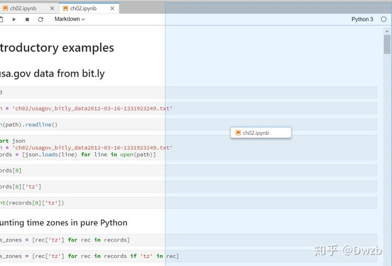
Task: Click the Python 3 kernel name
Action: [362, 19]
